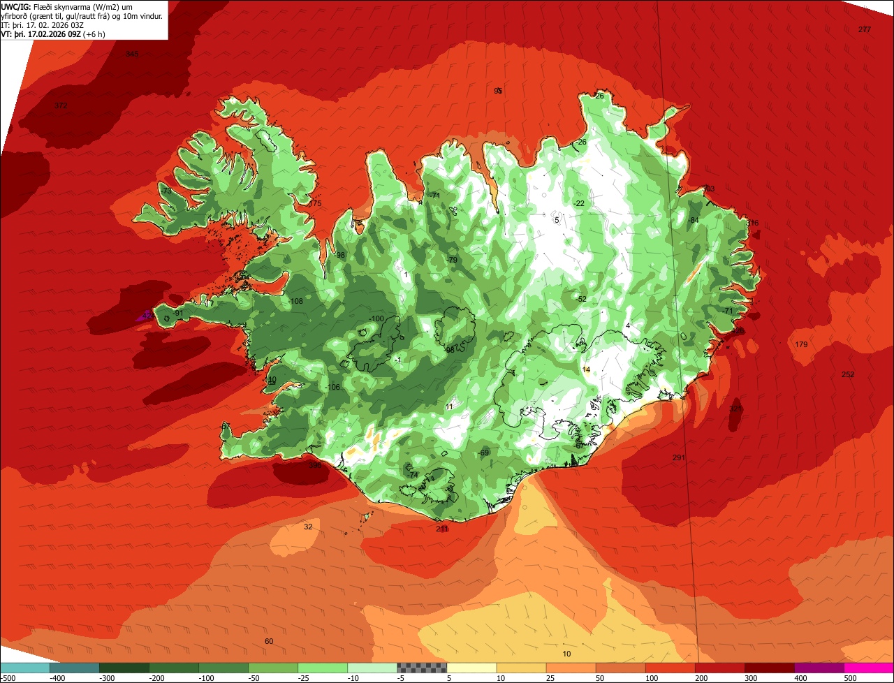The height and width of the screenshot is (683, 894).
Task: Click the subtitle line ending 'og 10m vindur.'
Action: point(81,15)
